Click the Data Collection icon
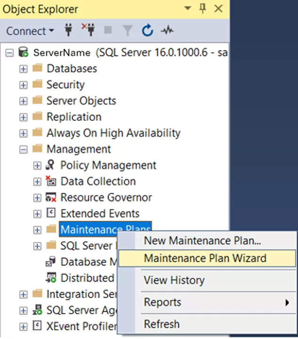298x339 pixels. [x=51, y=181]
